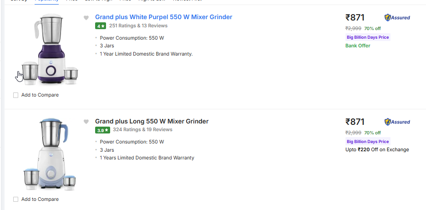Viewport: 426px width, 210px height.
Task: Open blue mixer grinder product image
Action: 50,154
